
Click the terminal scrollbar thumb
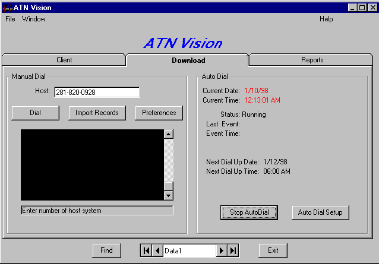tap(169, 186)
